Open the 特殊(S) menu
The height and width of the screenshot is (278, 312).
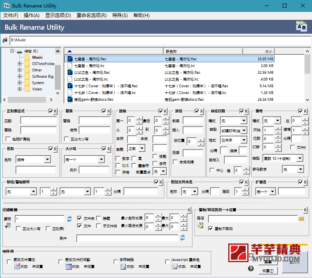pos(120,15)
